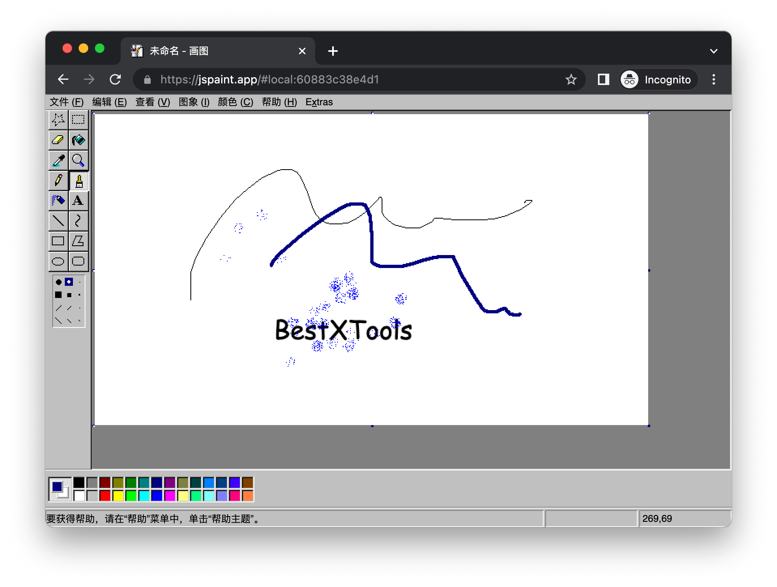Pick the orange palette color
Screen dimensions: 777x587
248,496
